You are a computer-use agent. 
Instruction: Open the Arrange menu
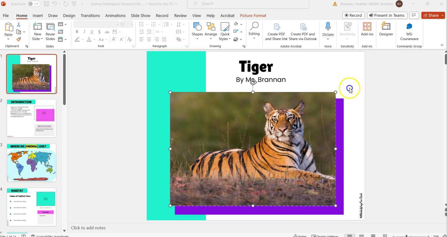pos(211,31)
